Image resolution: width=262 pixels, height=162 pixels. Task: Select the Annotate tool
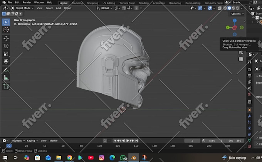pyautogui.click(x=6, y=70)
